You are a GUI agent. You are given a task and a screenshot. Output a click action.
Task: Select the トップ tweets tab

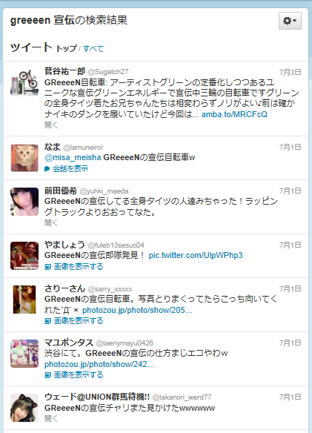[x=66, y=49]
